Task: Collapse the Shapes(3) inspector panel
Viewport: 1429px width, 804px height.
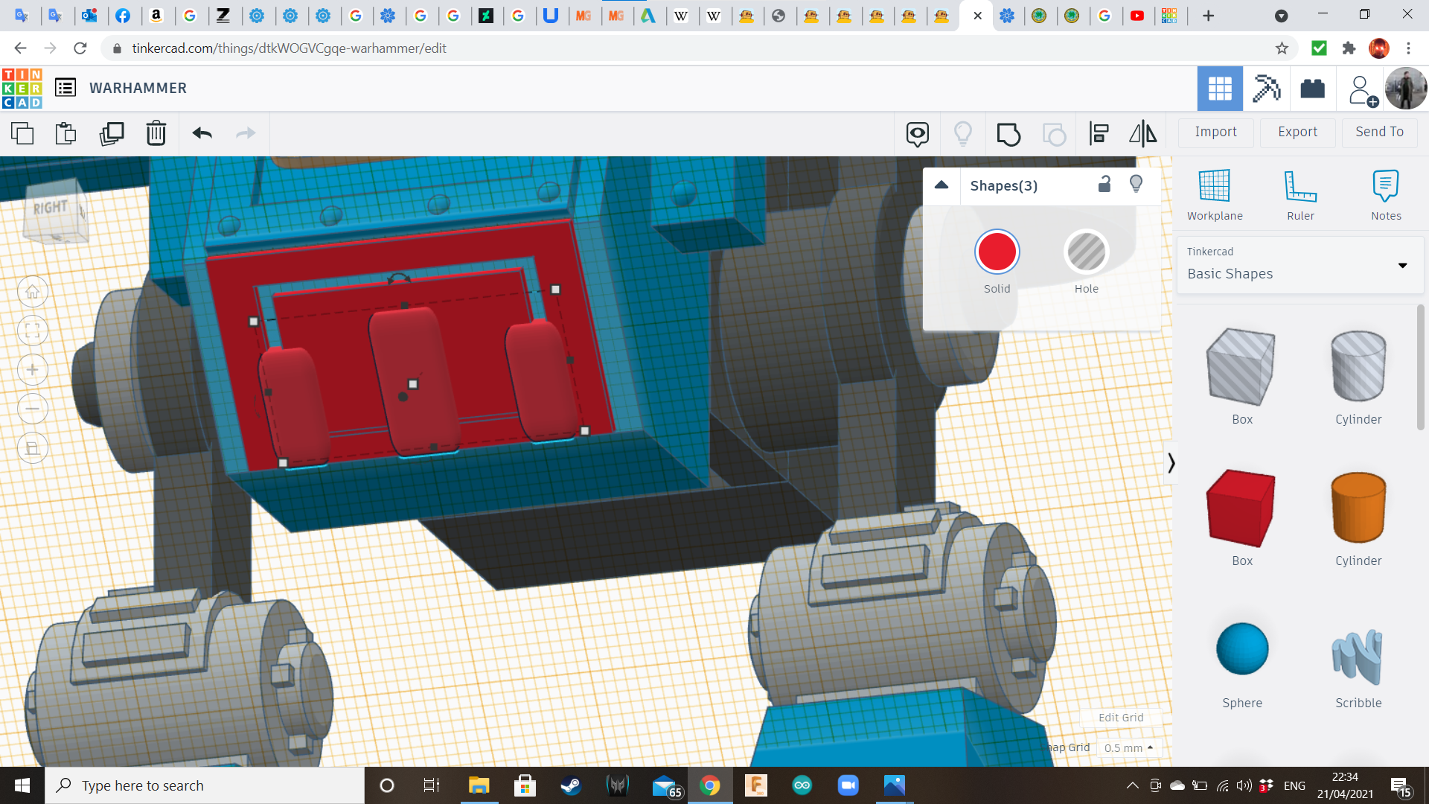Action: [942, 185]
